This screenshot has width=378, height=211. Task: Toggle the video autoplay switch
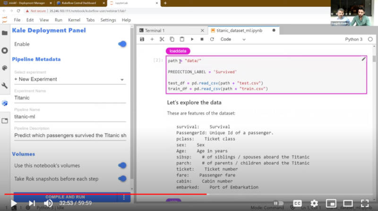tap(278, 203)
